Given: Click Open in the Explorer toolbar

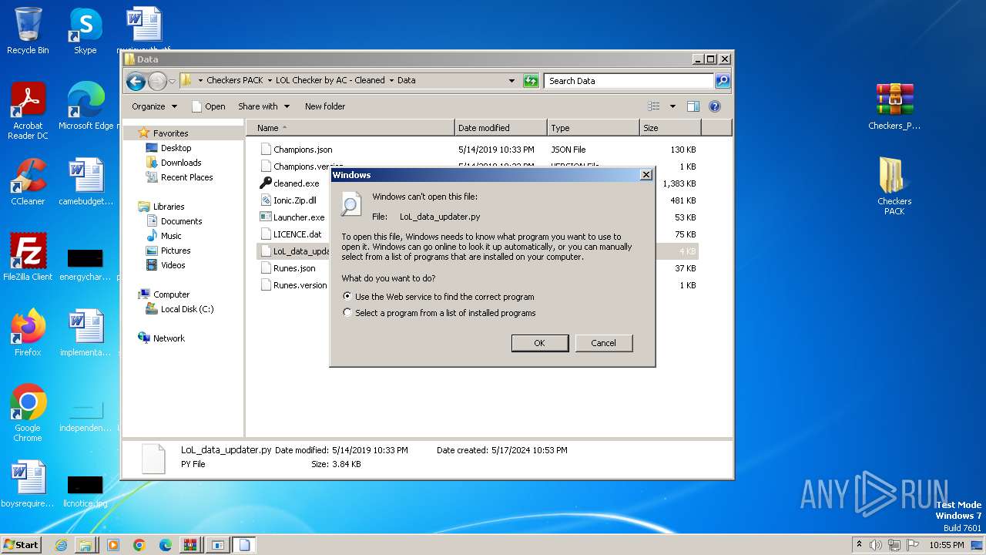Looking at the screenshot, I should click(208, 106).
